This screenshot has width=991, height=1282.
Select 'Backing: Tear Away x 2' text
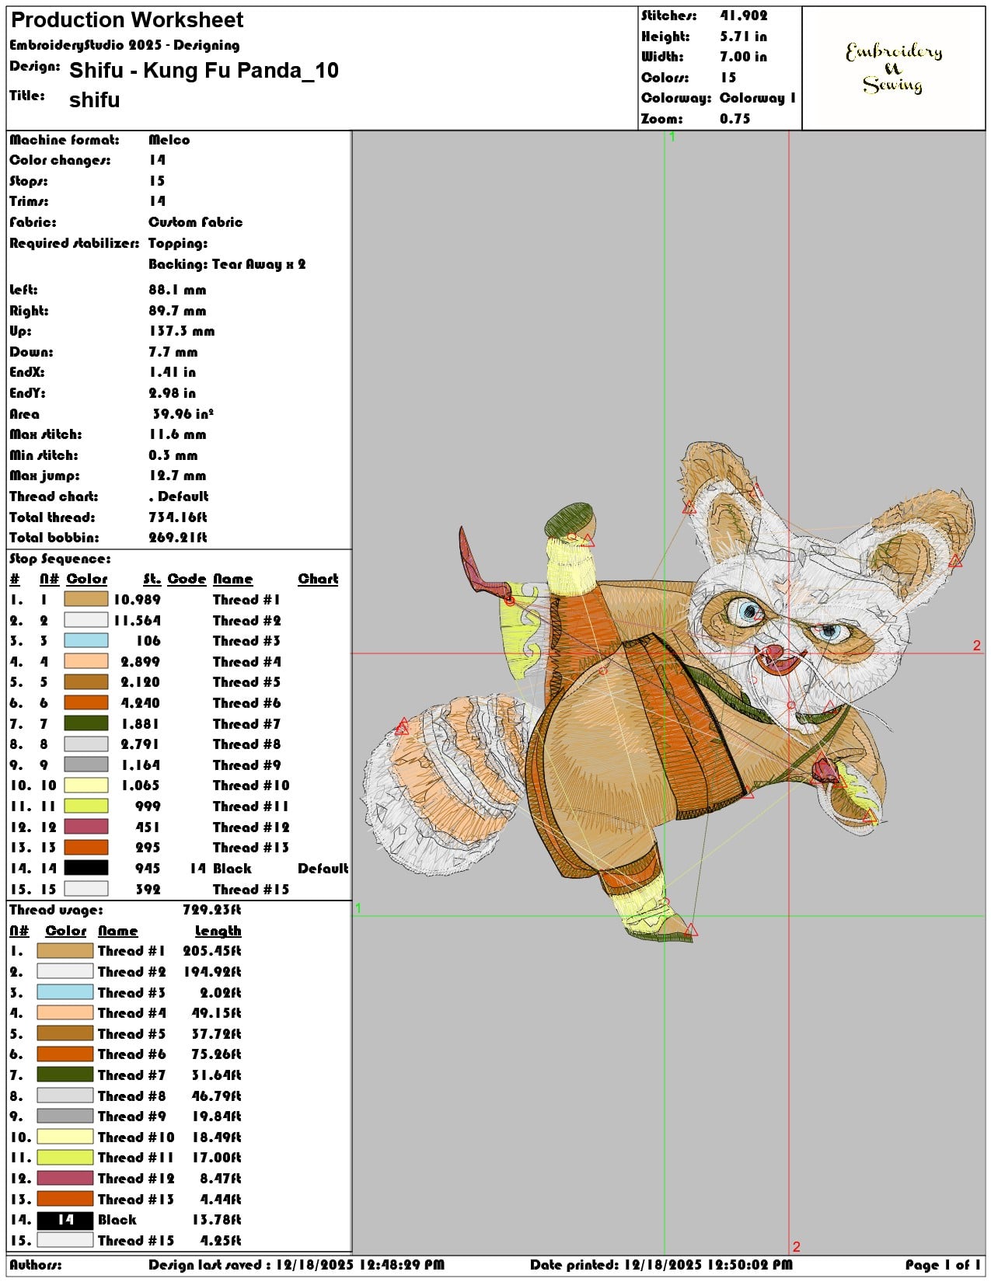click(227, 264)
